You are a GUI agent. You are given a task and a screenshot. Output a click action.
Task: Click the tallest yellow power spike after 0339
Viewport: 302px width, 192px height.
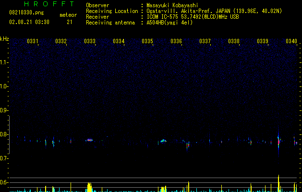coord(278,183)
